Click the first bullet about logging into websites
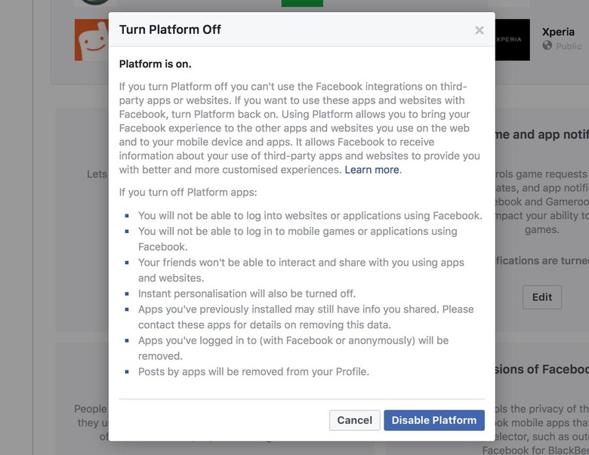The image size is (589, 455). (x=310, y=216)
